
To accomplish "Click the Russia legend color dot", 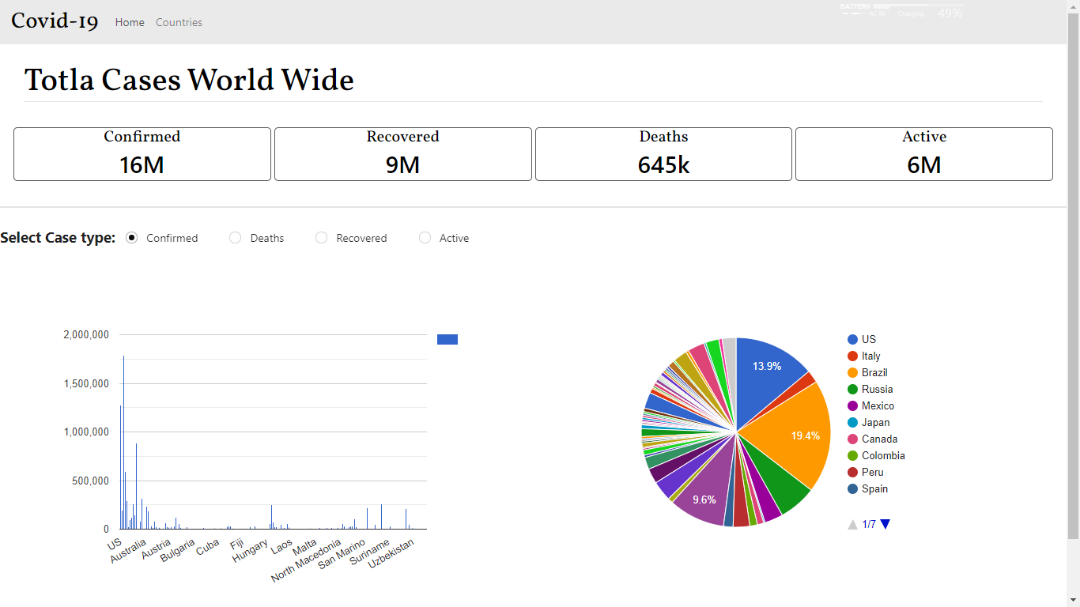I will [852, 389].
